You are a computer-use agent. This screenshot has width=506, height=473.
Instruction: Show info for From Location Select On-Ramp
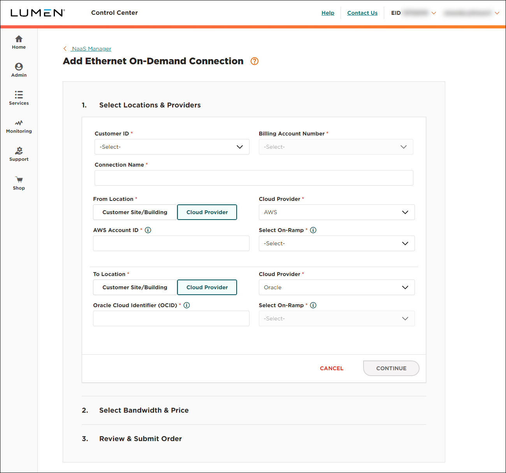pyautogui.click(x=313, y=230)
